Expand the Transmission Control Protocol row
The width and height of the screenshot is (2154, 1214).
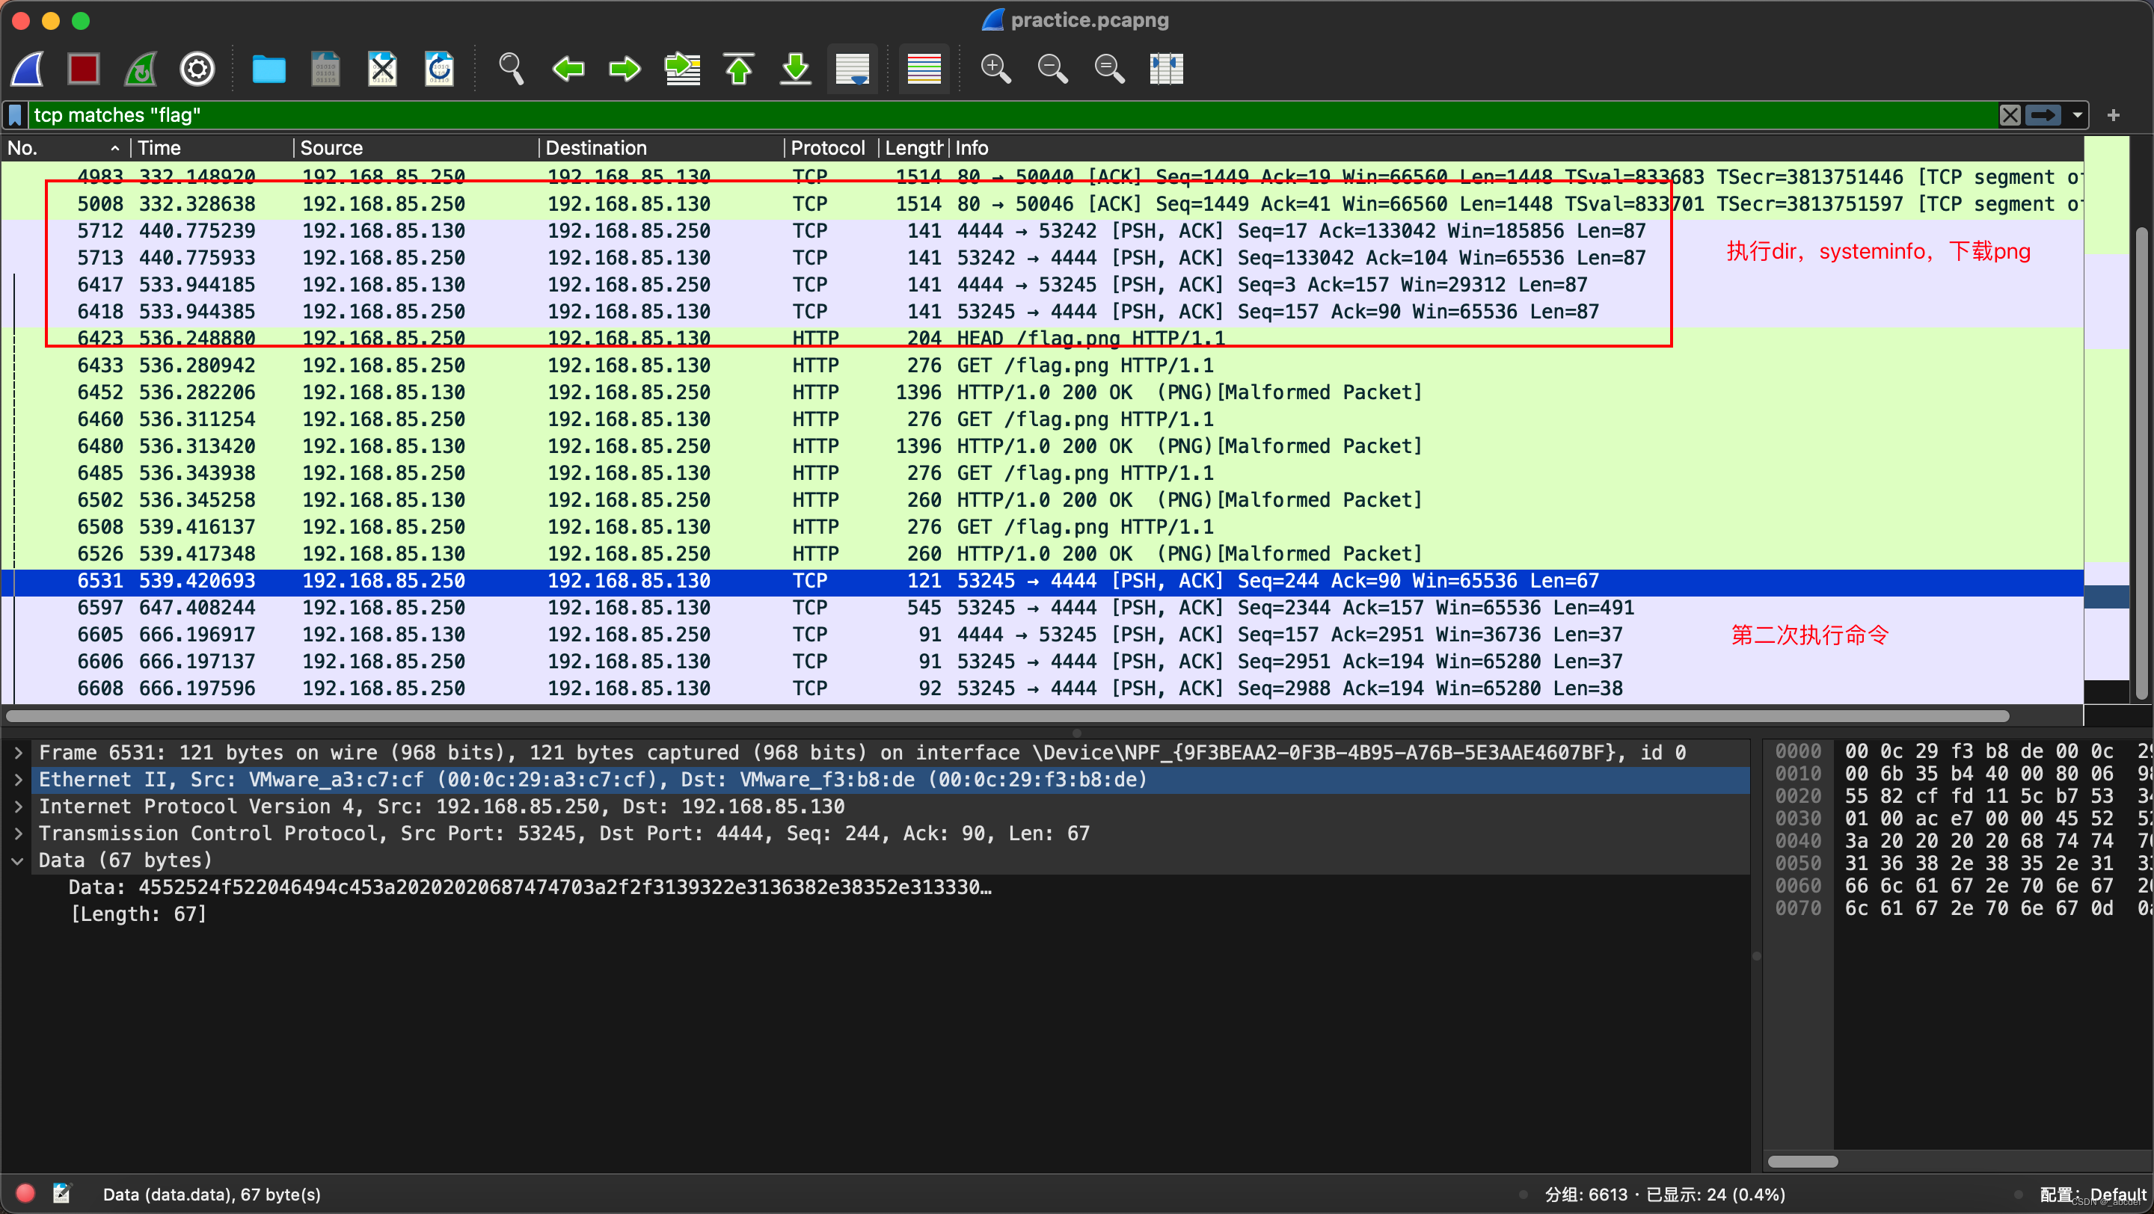(19, 834)
